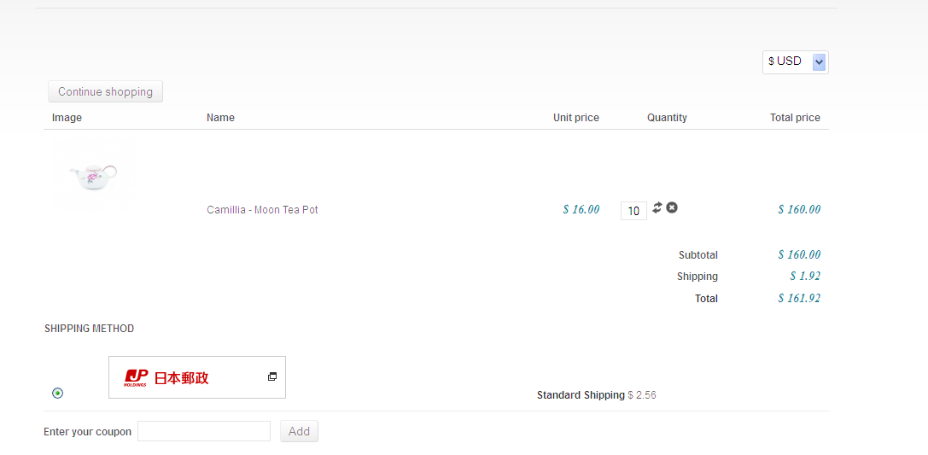Click the refresh quantity arrows icon
This screenshot has height=455, width=928.
point(657,207)
